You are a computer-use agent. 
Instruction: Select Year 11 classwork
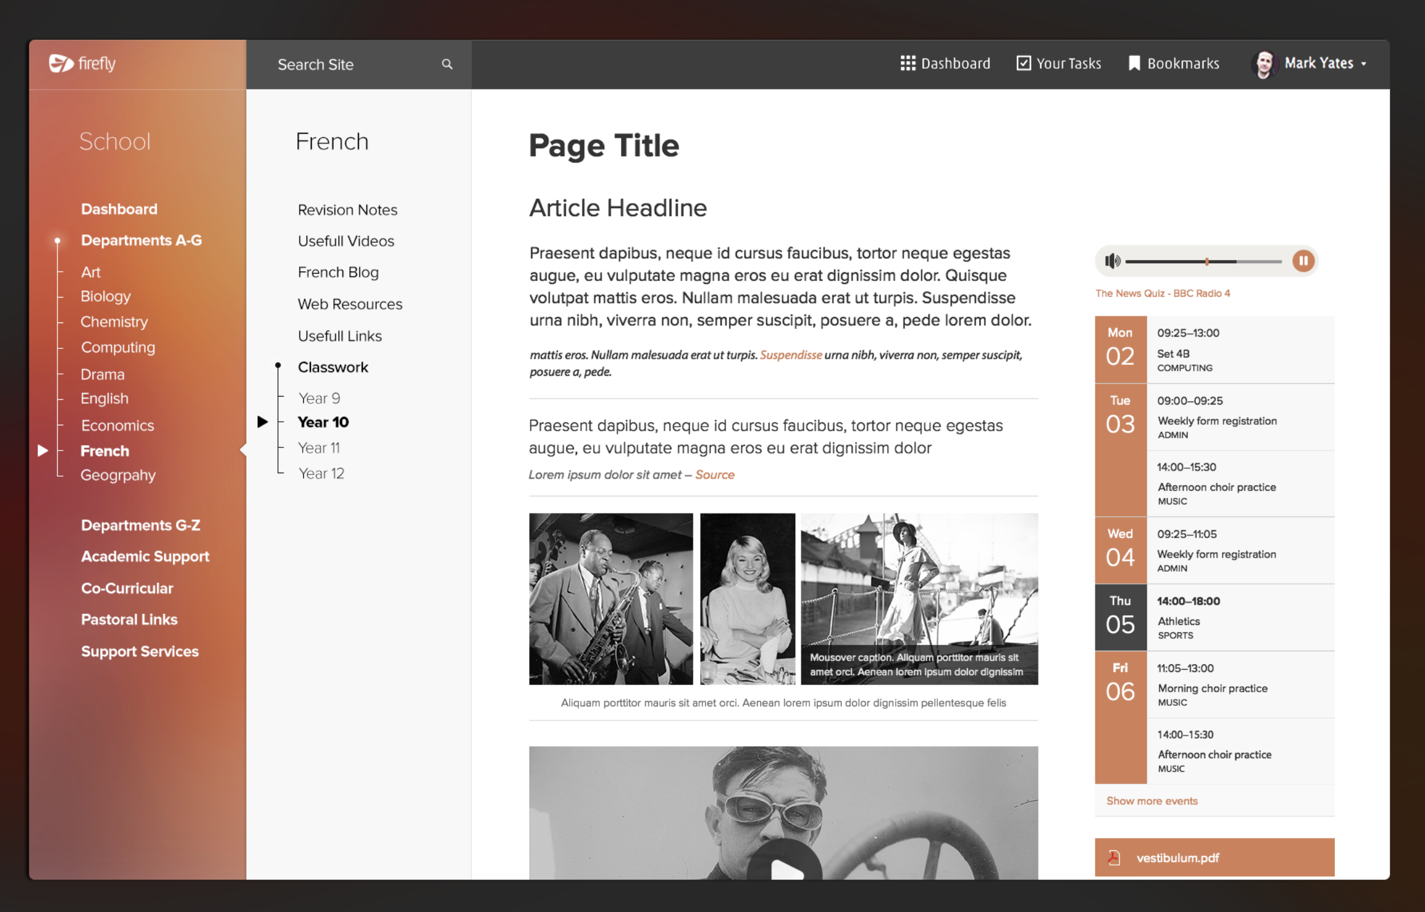(x=319, y=448)
